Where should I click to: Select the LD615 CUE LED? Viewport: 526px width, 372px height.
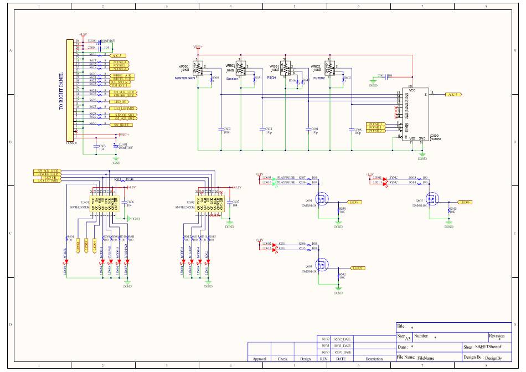tap(274, 249)
